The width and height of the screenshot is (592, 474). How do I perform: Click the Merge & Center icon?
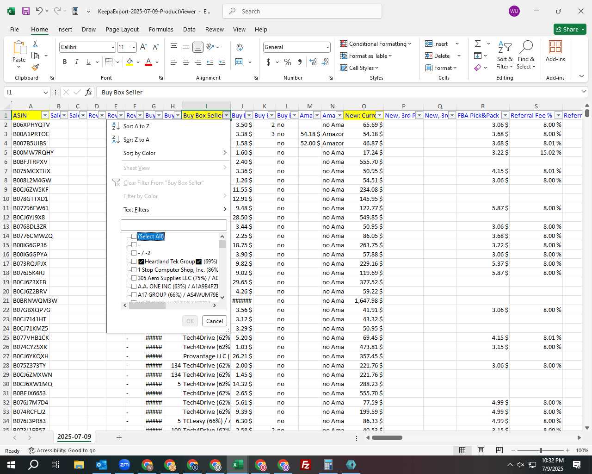[239, 62]
